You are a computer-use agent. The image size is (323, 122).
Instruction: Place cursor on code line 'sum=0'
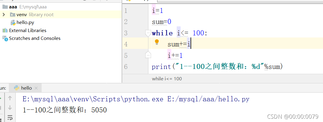coord(161,22)
